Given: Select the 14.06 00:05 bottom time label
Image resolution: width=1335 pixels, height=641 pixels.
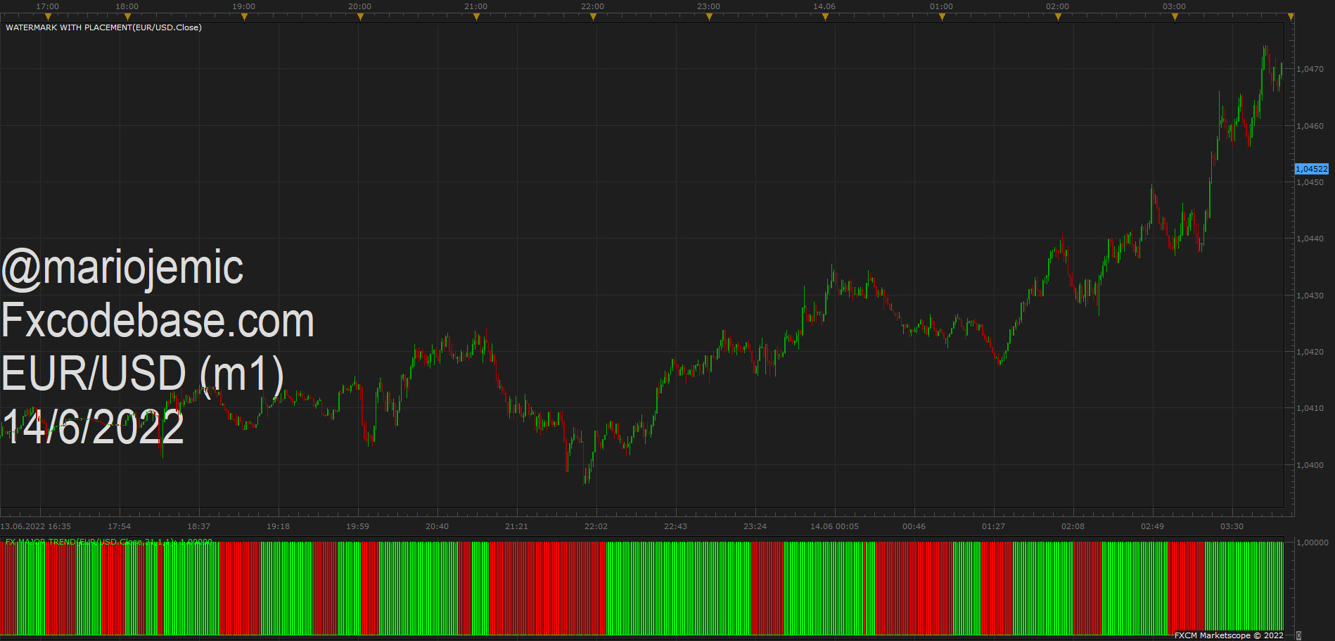Looking at the screenshot, I should coord(835,526).
